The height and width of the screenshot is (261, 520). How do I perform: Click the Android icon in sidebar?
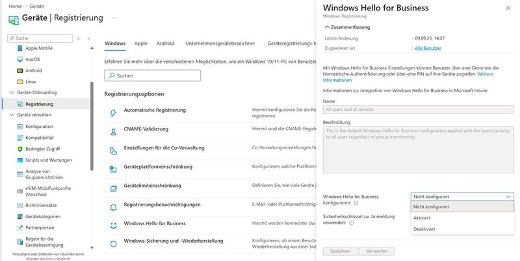point(20,71)
